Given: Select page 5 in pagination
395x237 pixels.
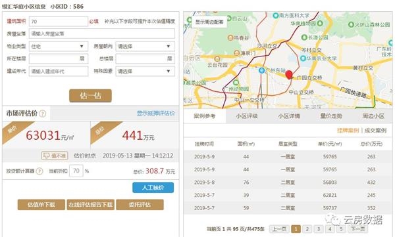Looking at the screenshot, I should [x=341, y=229].
